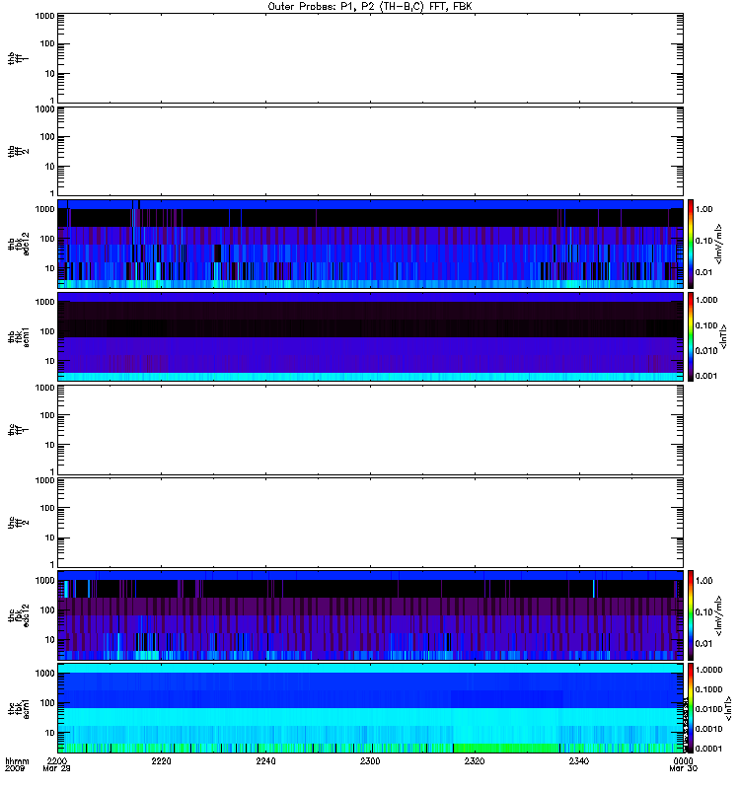Click inside the thb fbk scm1 spectrogram

371,337
